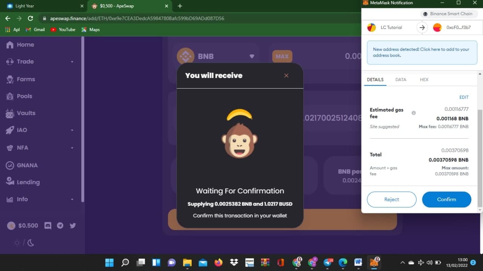
Task: Click the LC Tutorial account avatar
Action: [x=372, y=27]
